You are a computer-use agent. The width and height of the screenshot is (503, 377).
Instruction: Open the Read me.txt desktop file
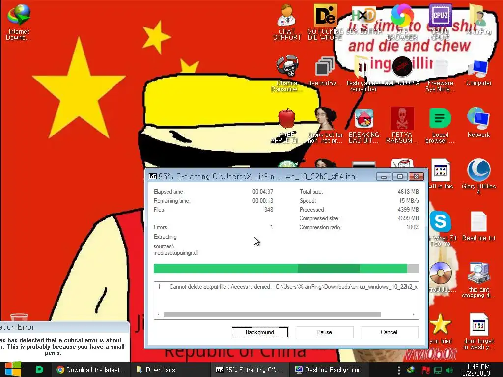coord(478,226)
